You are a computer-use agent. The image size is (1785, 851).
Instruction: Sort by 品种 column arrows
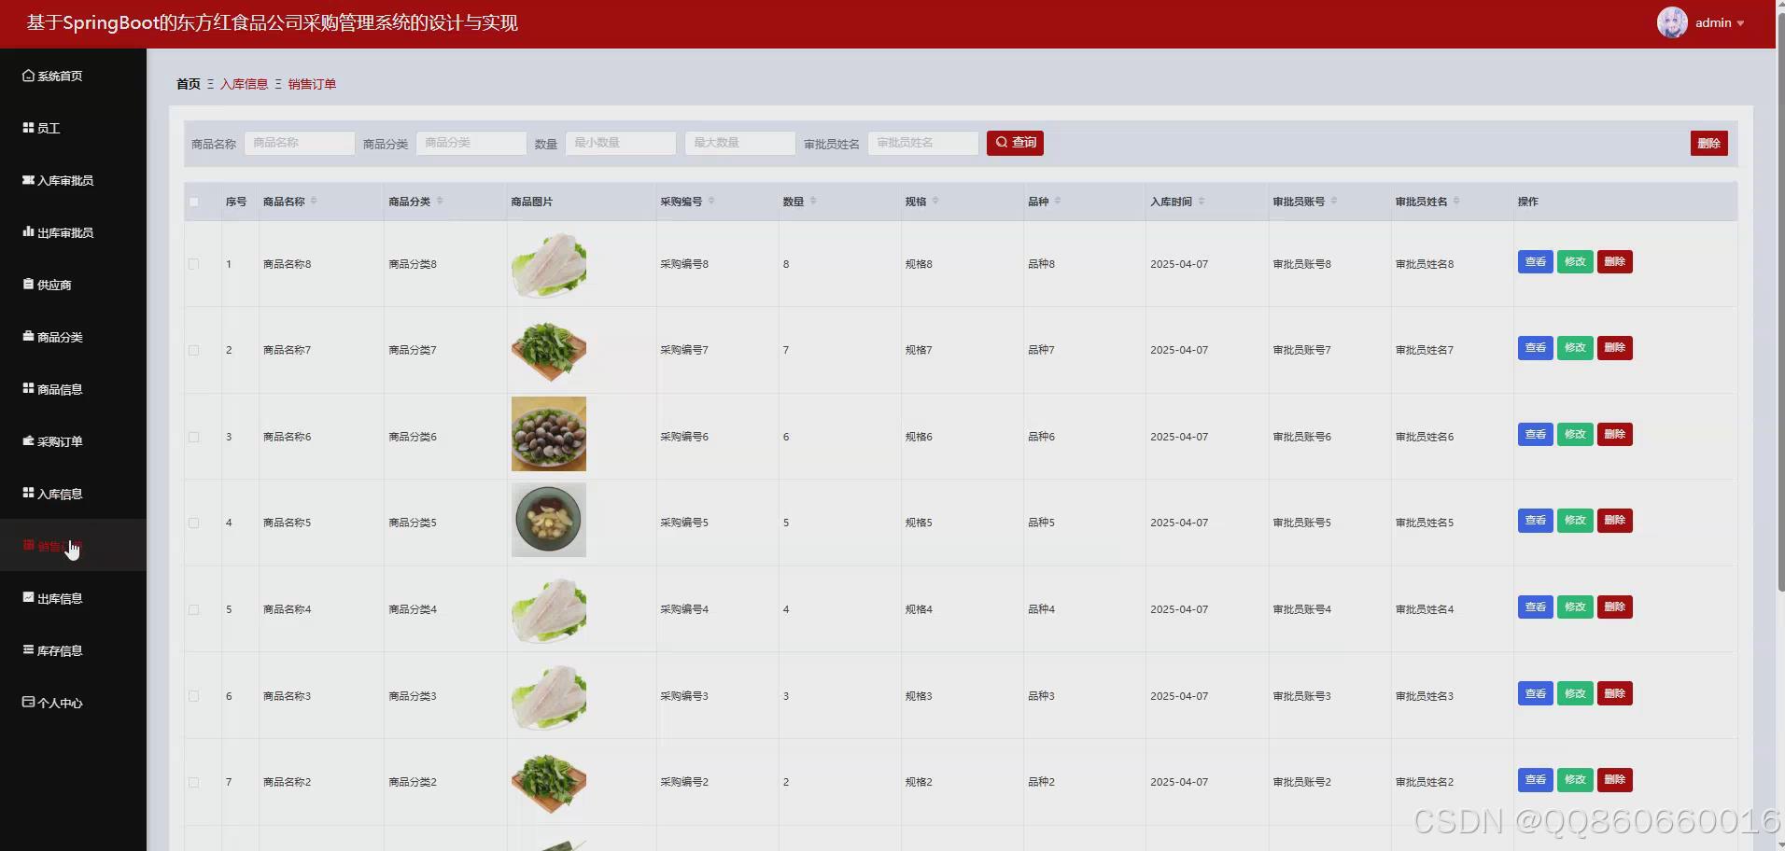(1058, 202)
